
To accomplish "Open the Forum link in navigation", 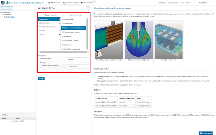I will [x=182, y=3].
